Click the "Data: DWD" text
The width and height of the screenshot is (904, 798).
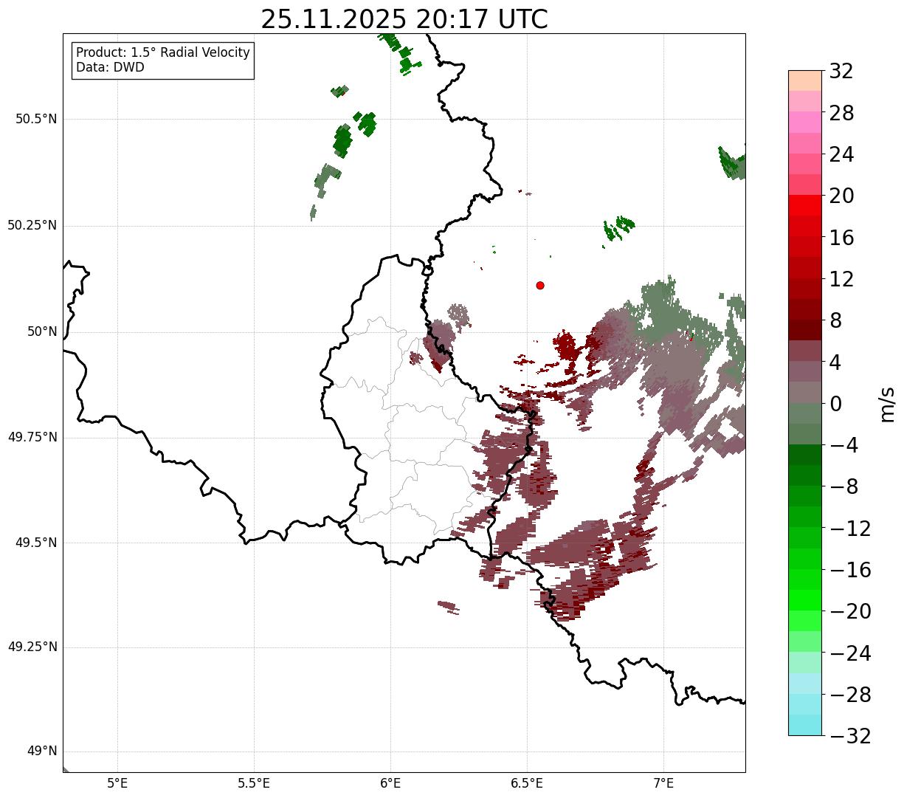tap(111, 67)
